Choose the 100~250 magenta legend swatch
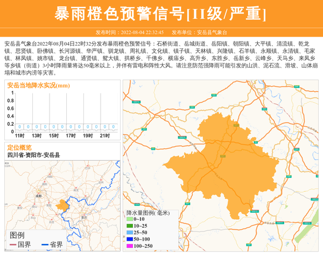This screenshot has width=323, height=253. [129, 245]
